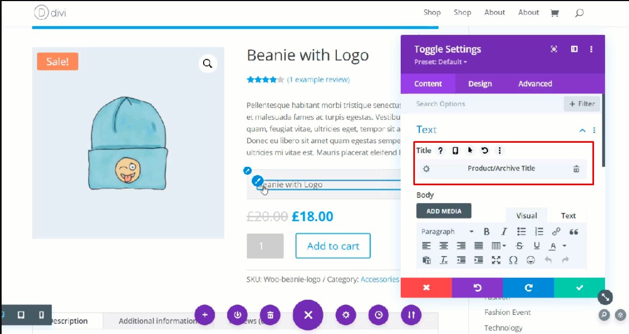This screenshot has width=629, height=334.
Task: Open the Preset: Default dropdown
Action: (441, 62)
